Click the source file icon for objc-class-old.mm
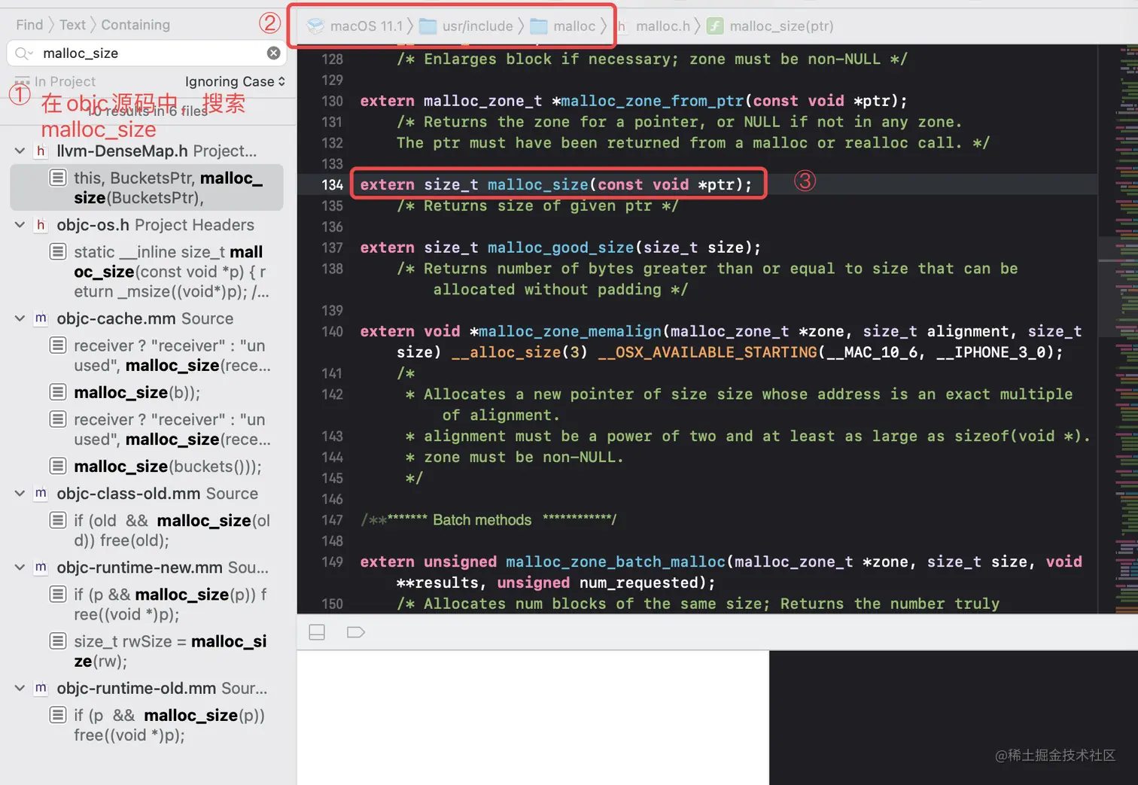1138x785 pixels. (41, 494)
